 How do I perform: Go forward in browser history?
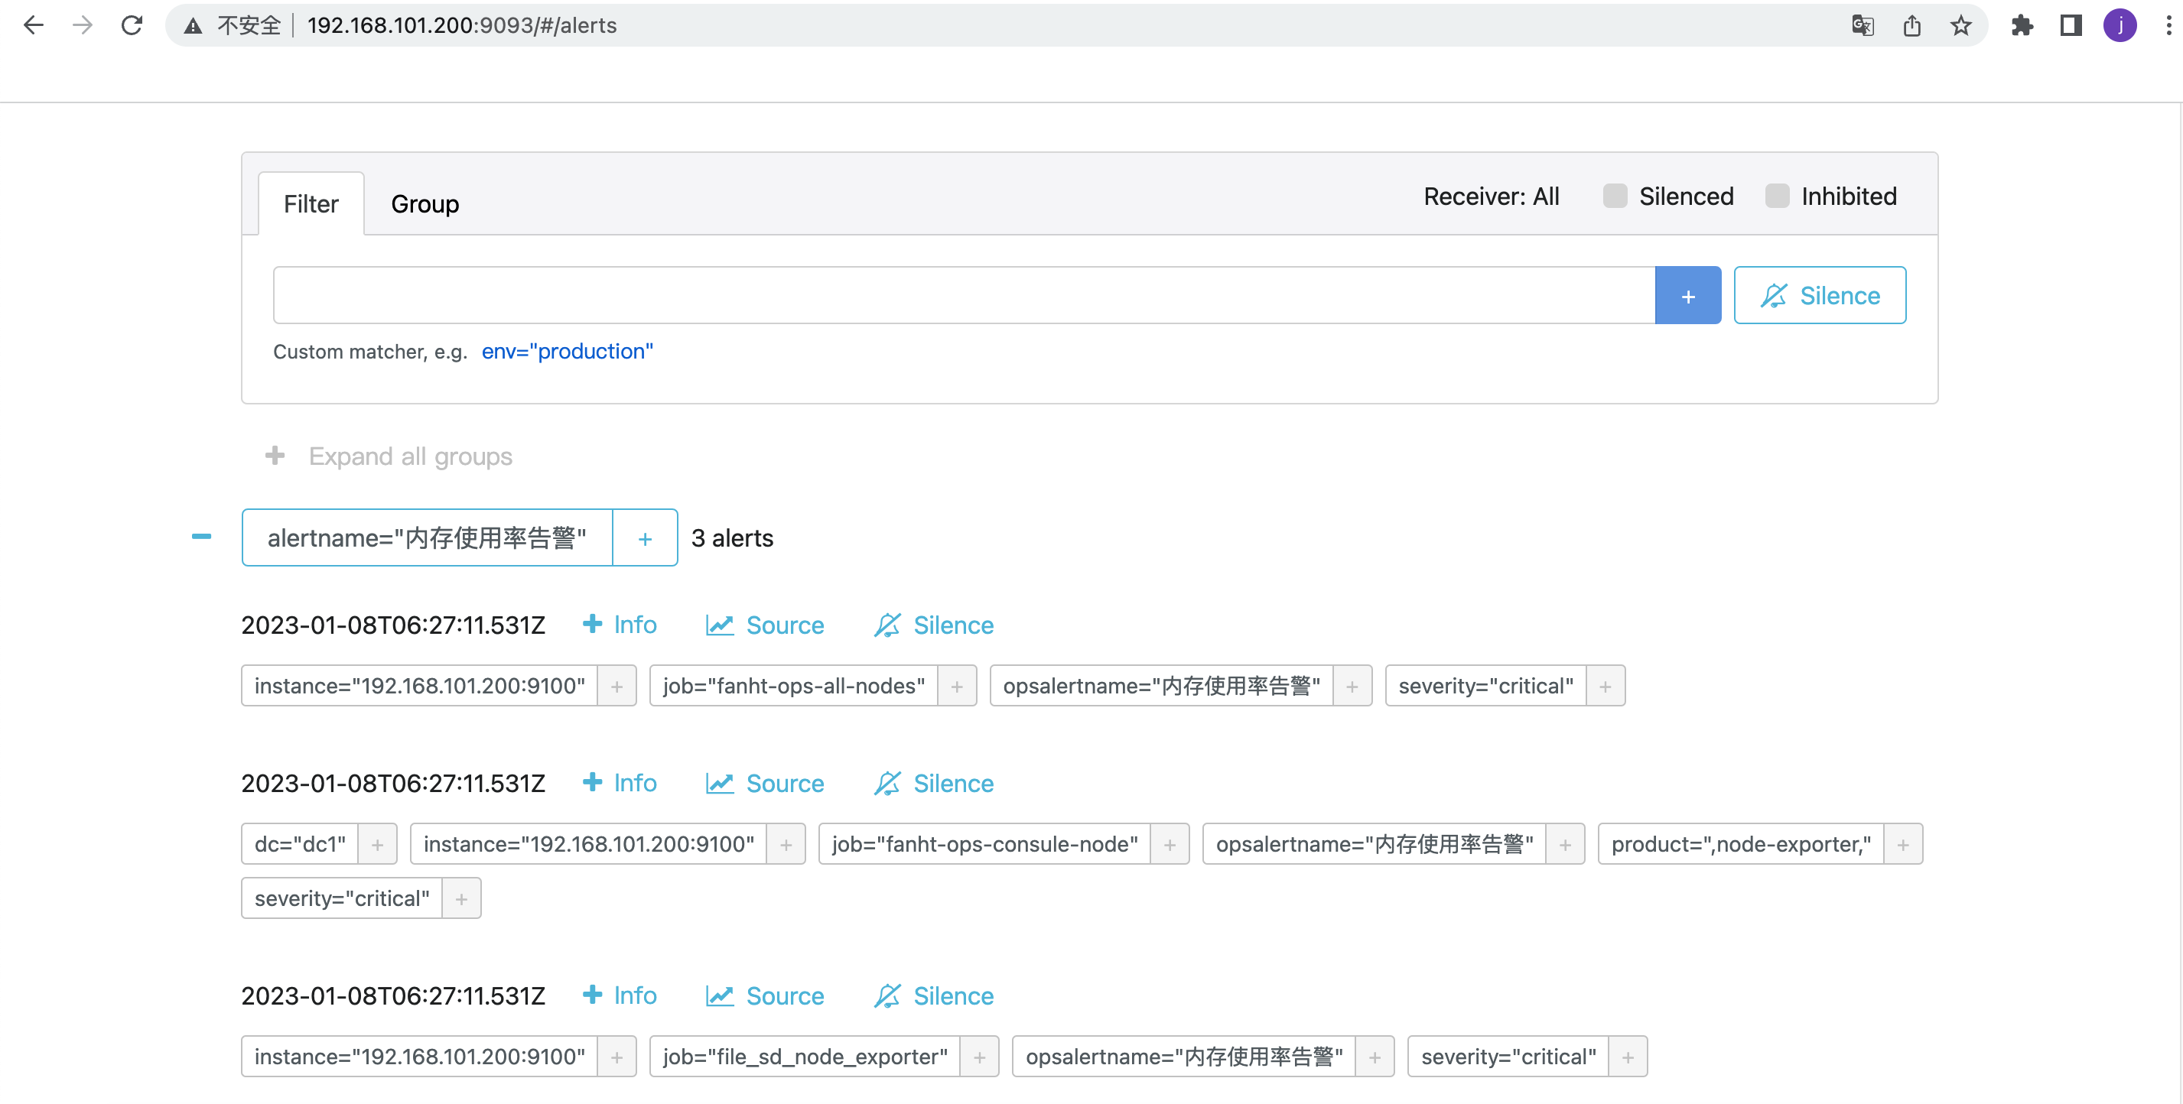pos(82,25)
